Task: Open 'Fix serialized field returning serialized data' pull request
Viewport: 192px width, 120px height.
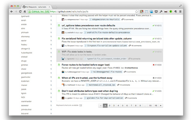Action: tap(97, 39)
